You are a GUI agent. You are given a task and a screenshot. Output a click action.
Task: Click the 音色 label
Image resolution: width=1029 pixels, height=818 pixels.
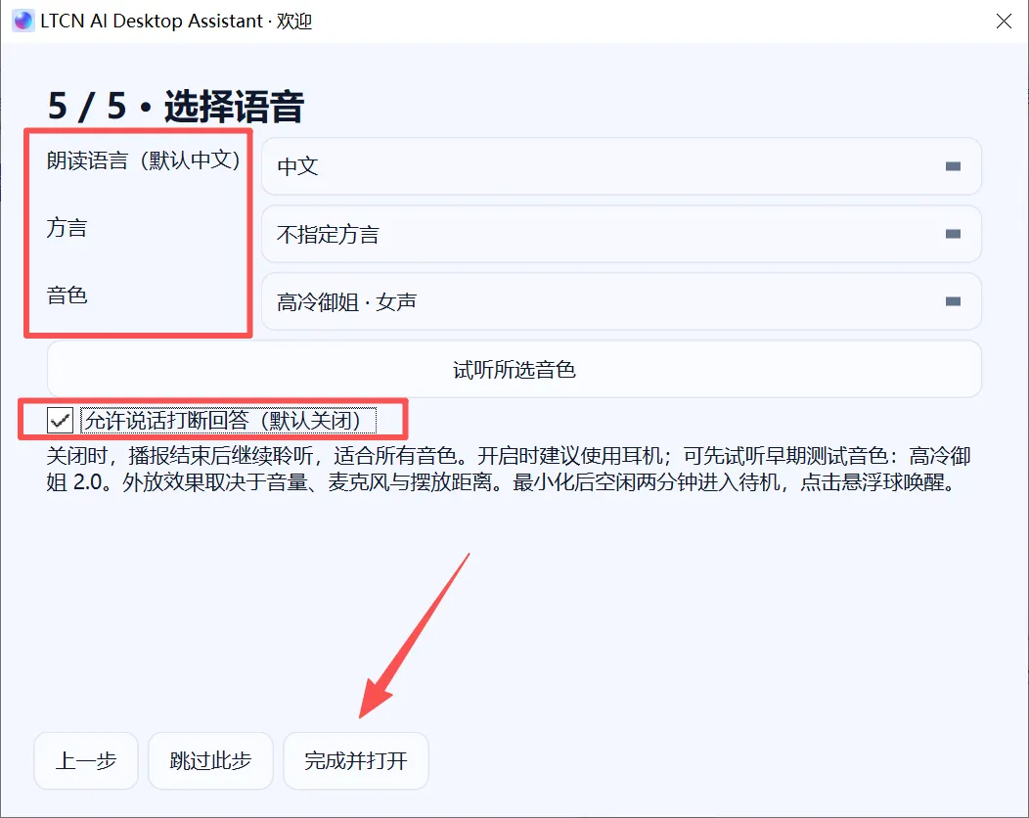[x=67, y=295]
